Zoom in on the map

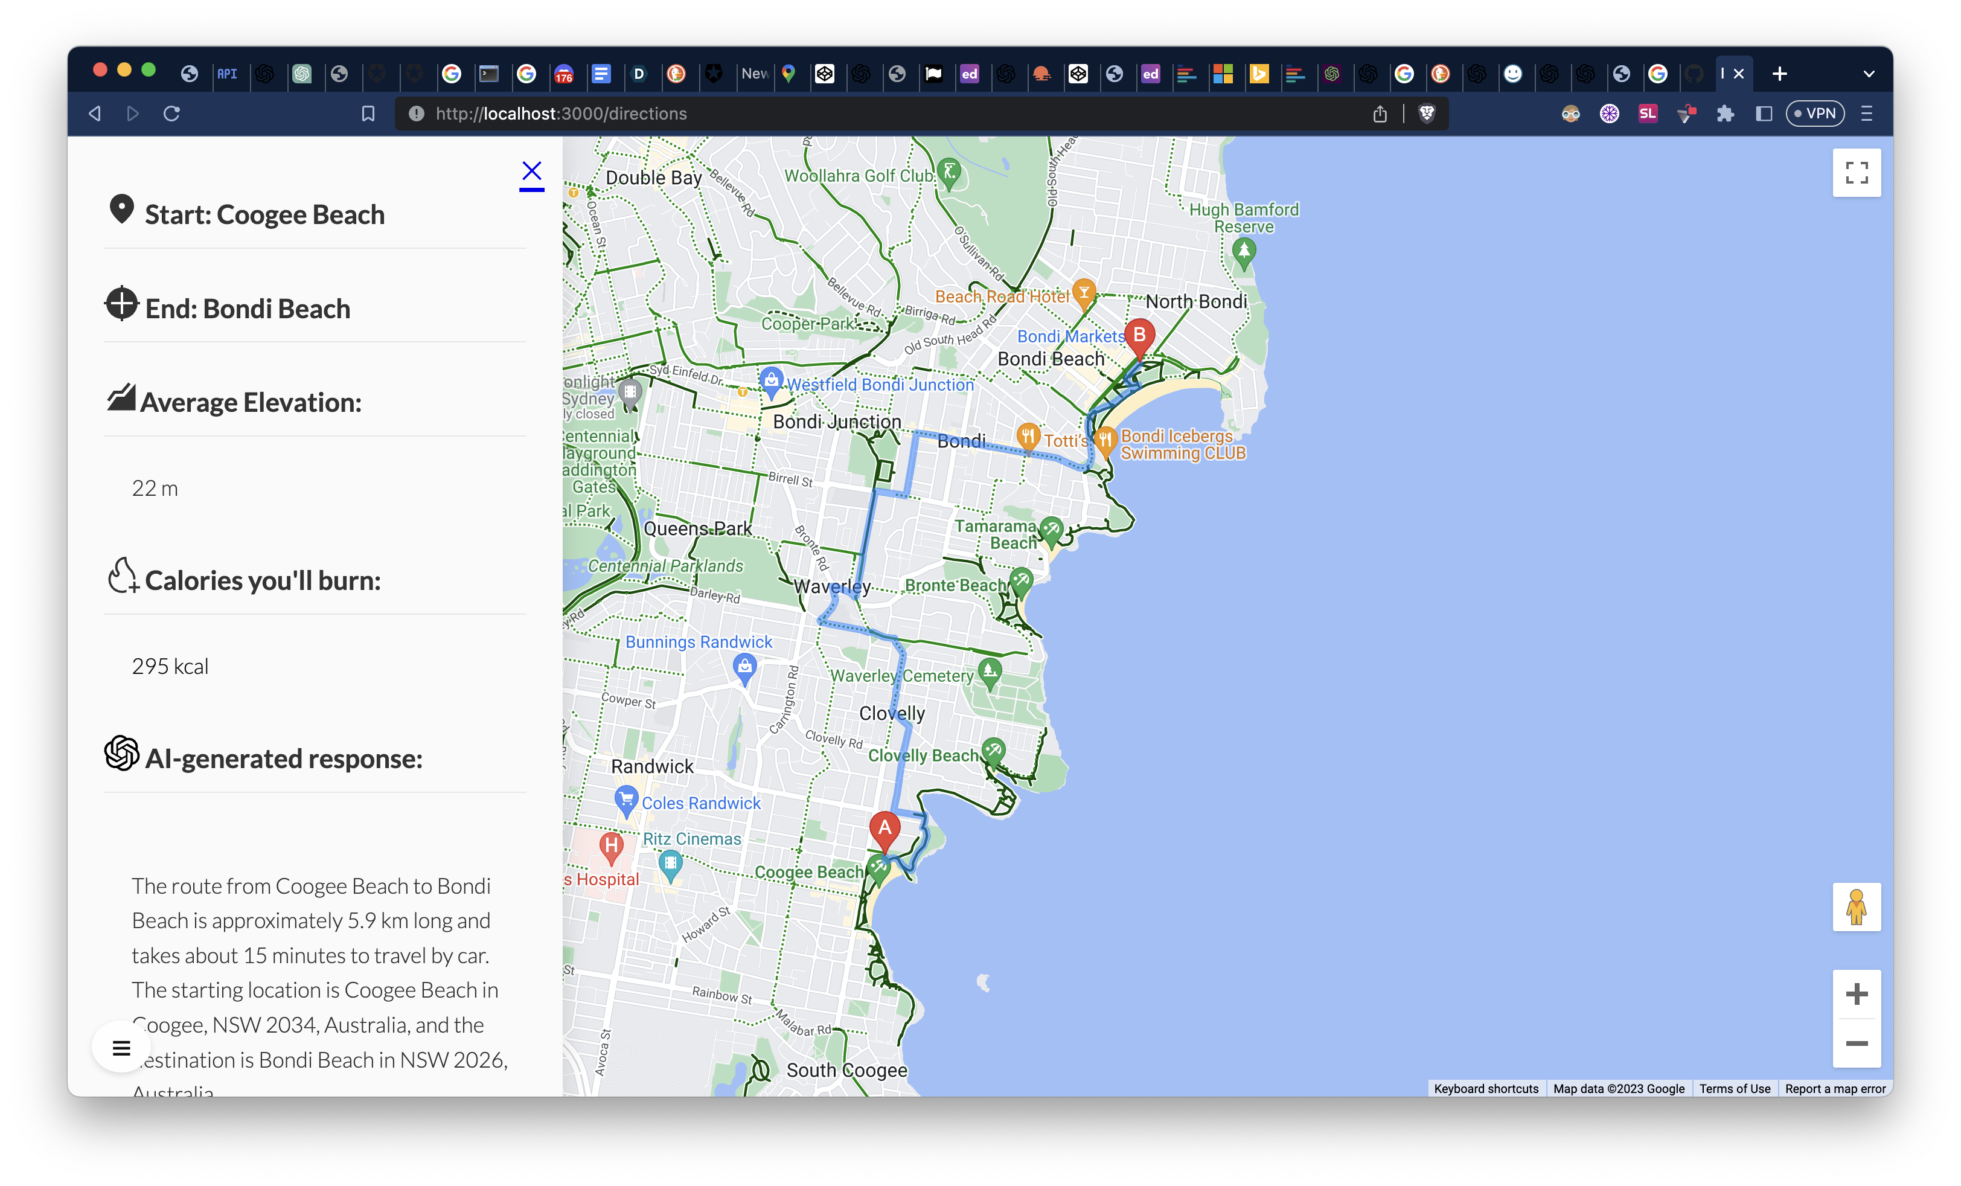pos(1856,994)
